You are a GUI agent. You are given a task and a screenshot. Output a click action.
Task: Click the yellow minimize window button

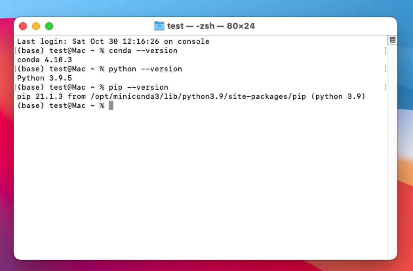pyautogui.click(x=36, y=26)
